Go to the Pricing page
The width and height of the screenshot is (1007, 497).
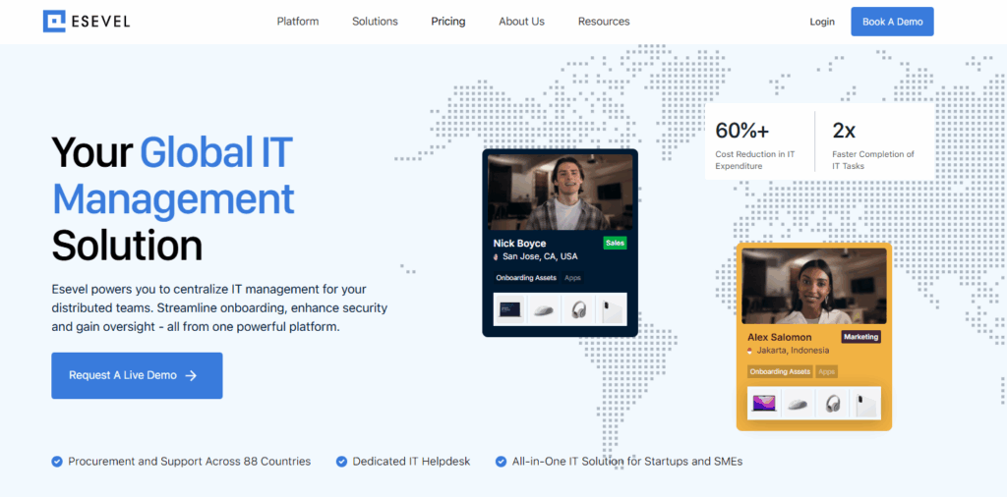[447, 22]
